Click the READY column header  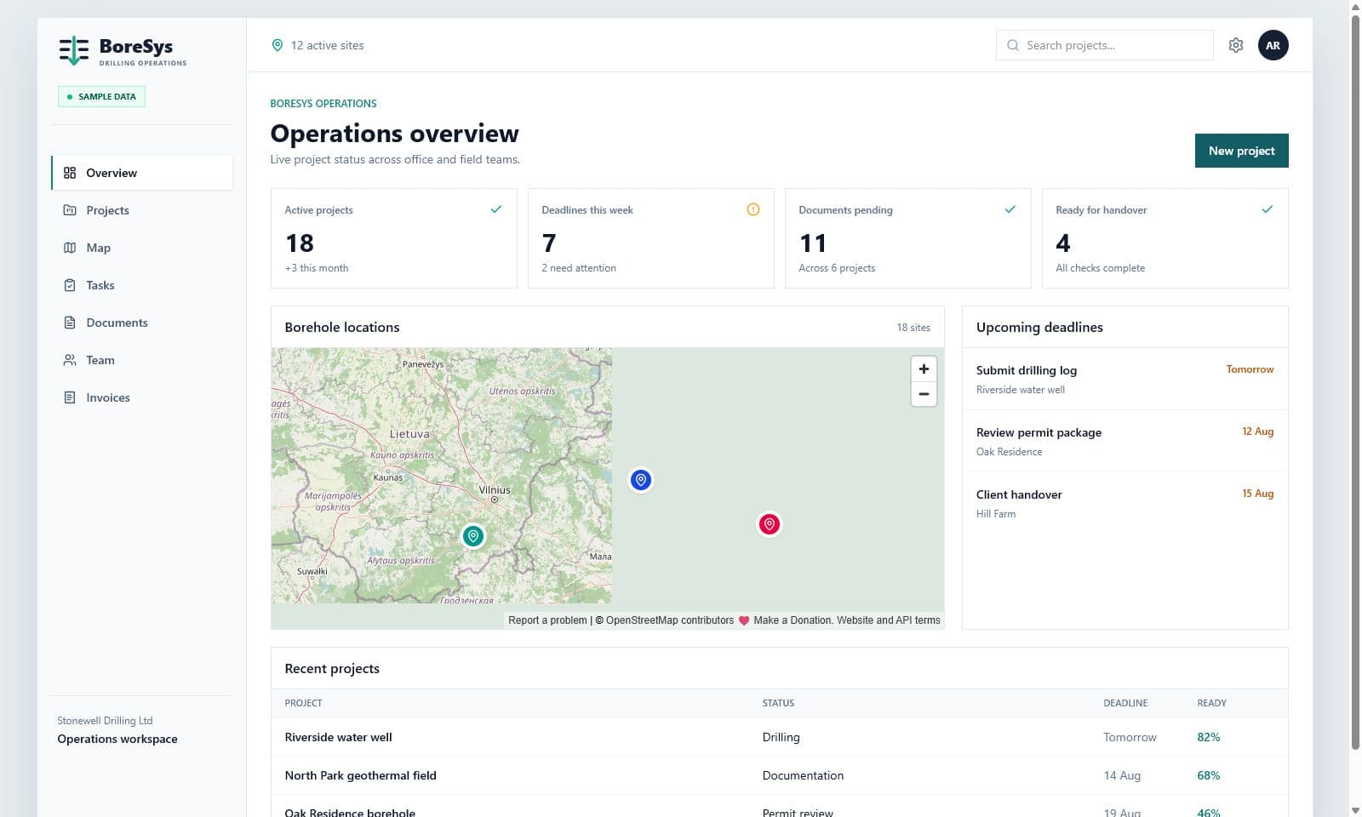click(1211, 703)
